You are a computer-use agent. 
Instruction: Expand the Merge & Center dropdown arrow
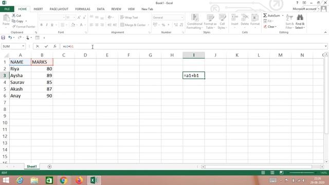point(149,25)
